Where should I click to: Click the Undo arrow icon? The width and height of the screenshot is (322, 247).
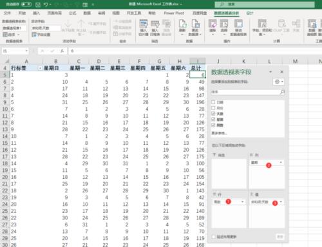point(46,5)
